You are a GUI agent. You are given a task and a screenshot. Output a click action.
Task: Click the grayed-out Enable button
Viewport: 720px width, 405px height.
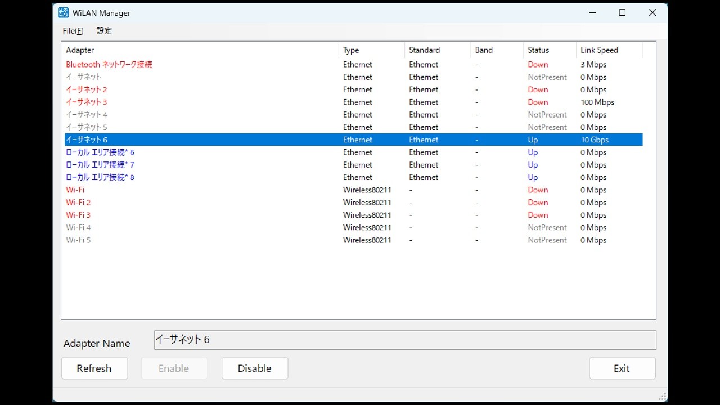[174, 368]
